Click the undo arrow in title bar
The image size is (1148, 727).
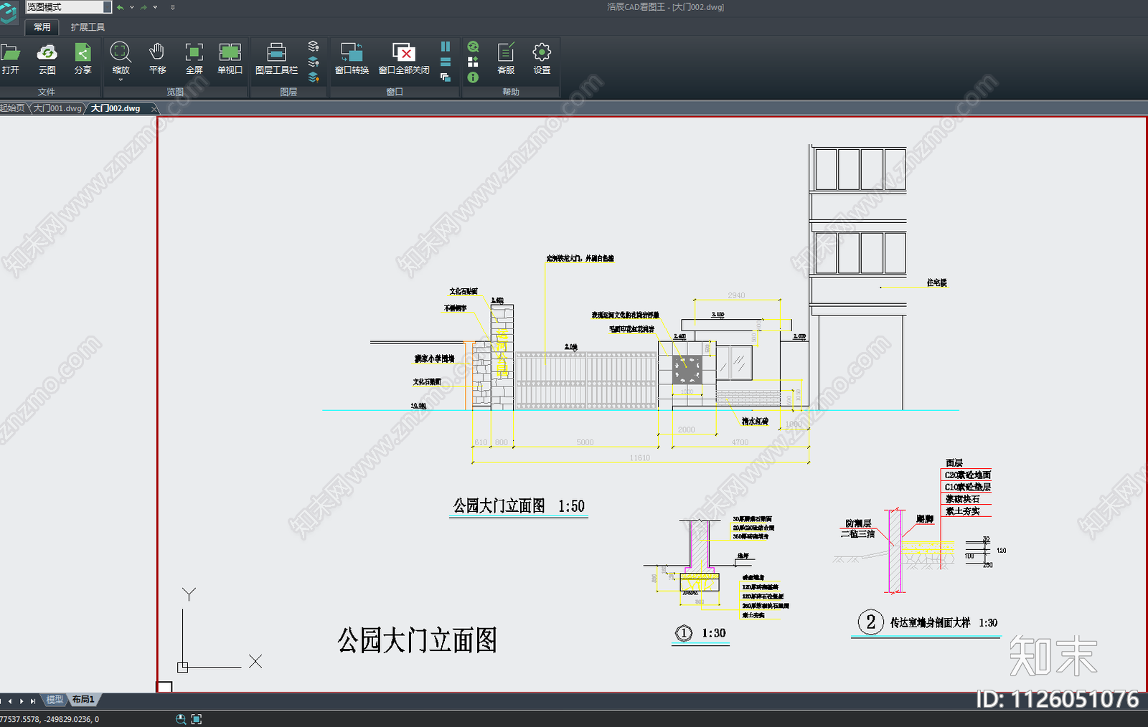121,7
